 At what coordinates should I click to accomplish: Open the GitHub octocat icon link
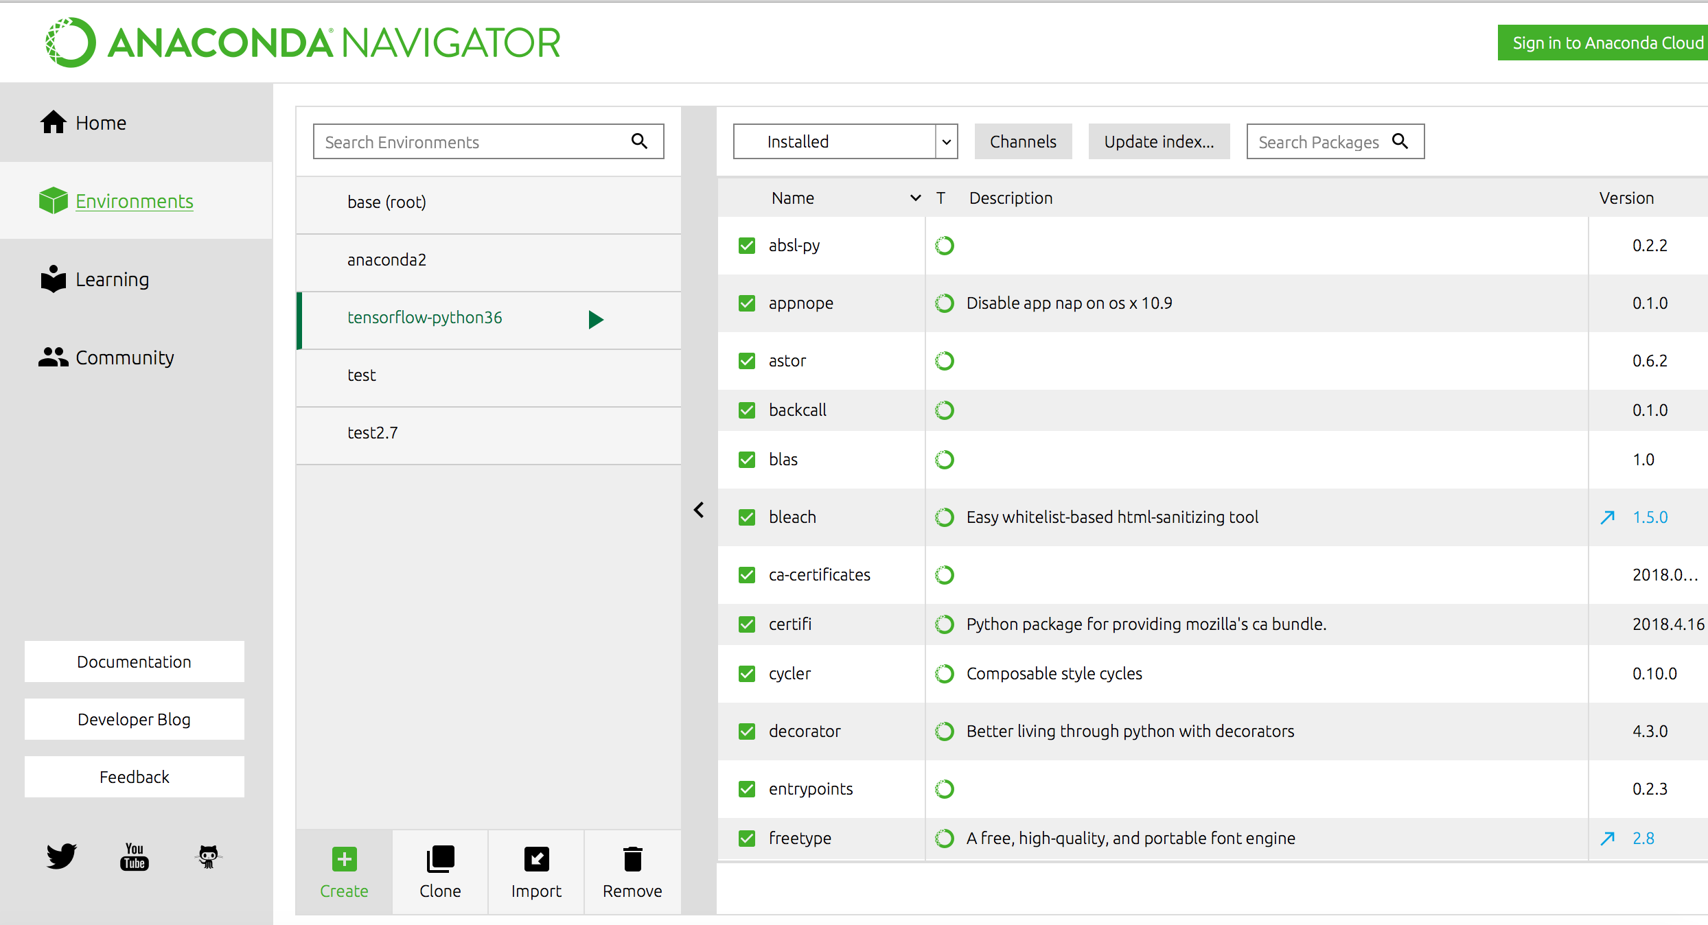208,856
